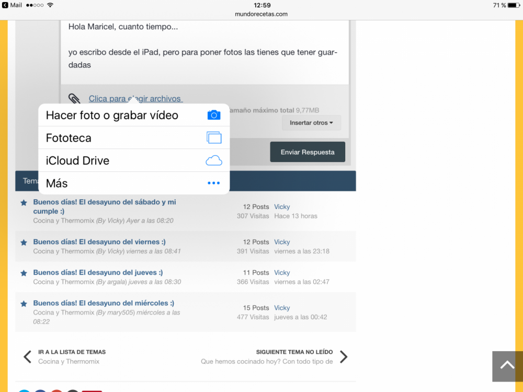
Task: Open the Insertar otros dropdown
Action: (311, 123)
